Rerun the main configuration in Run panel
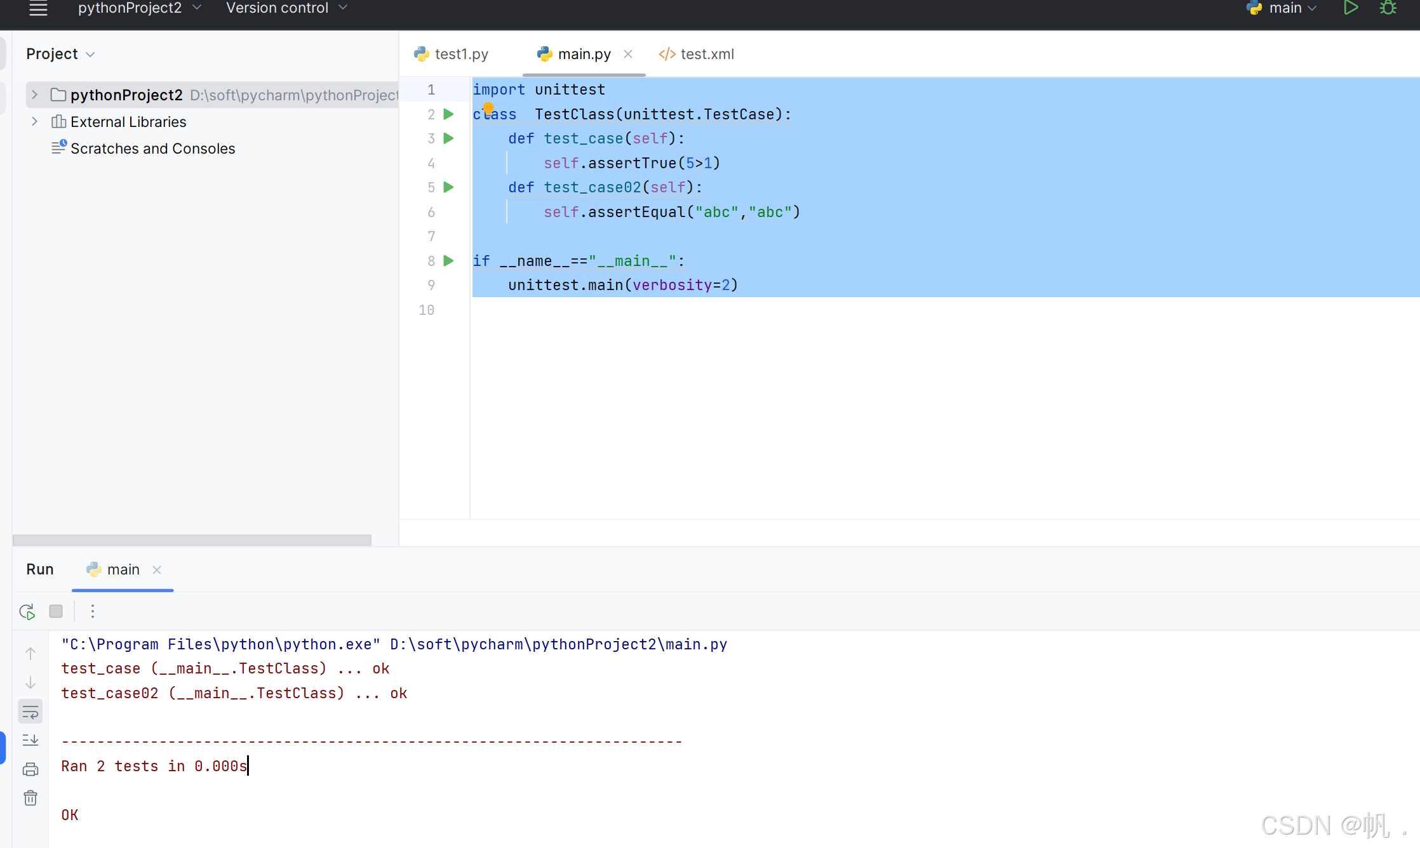The image size is (1420, 848). tap(27, 611)
